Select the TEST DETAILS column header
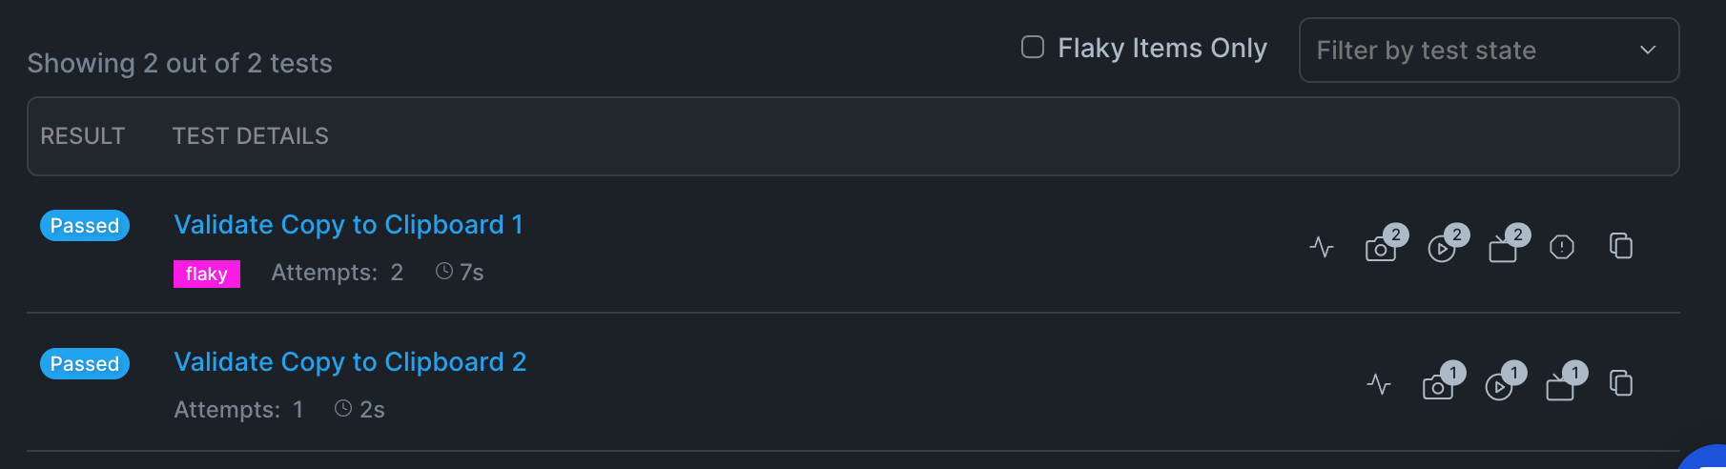 coord(250,136)
